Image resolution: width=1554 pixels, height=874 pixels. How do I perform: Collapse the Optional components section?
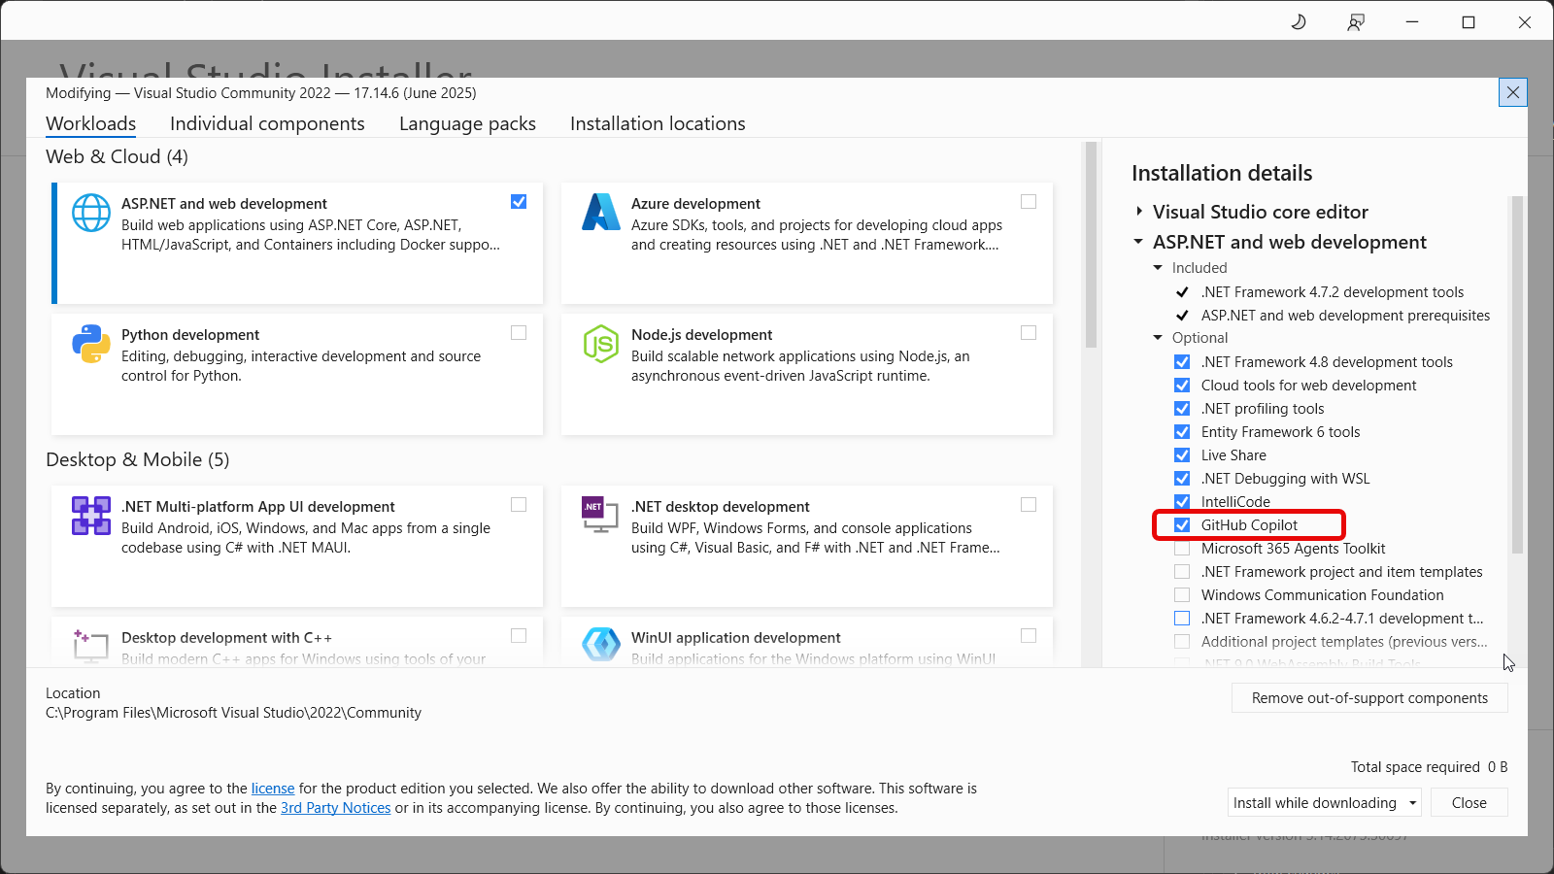click(1158, 338)
